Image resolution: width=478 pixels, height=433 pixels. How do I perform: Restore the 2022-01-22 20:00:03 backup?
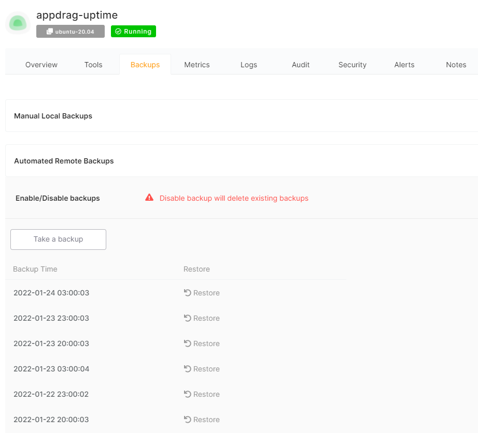click(x=202, y=420)
